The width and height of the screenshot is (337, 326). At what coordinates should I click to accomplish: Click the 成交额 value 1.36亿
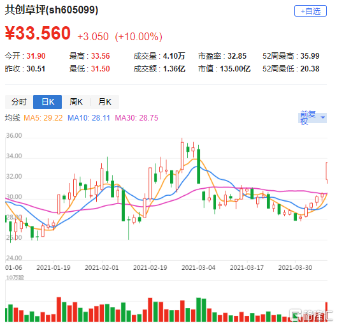pos(174,69)
